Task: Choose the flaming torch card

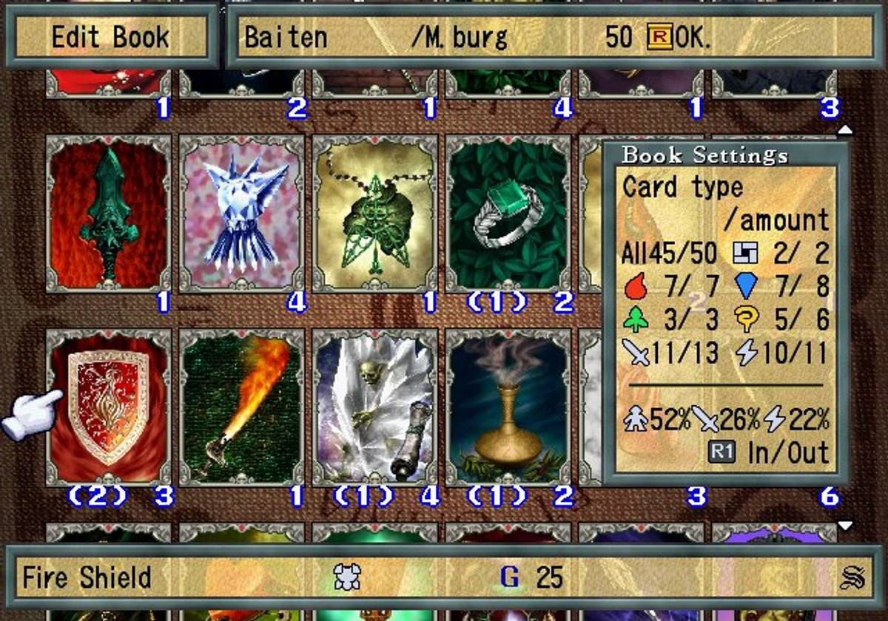Action: pyautogui.click(x=242, y=407)
